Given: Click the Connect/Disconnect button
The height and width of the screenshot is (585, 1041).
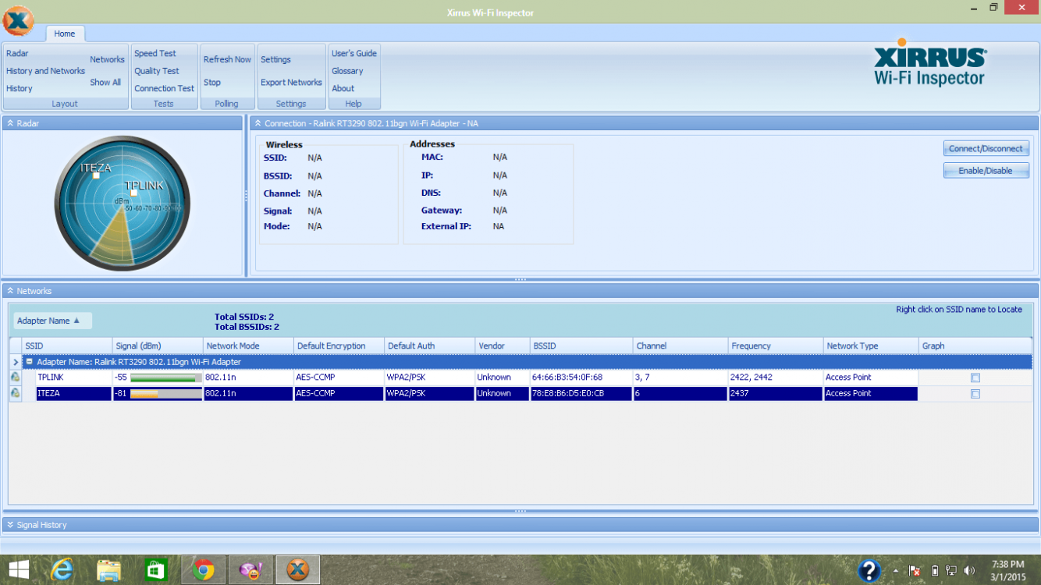Looking at the screenshot, I should (x=986, y=148).
